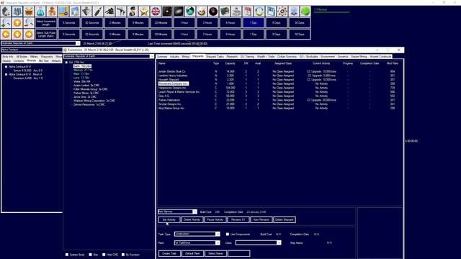Click the gold star medals icon
The height and width of the screenshot is (259, 461).
click(144, 12)
